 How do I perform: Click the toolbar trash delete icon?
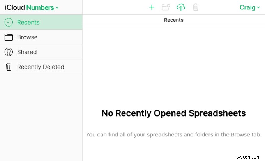196,7
